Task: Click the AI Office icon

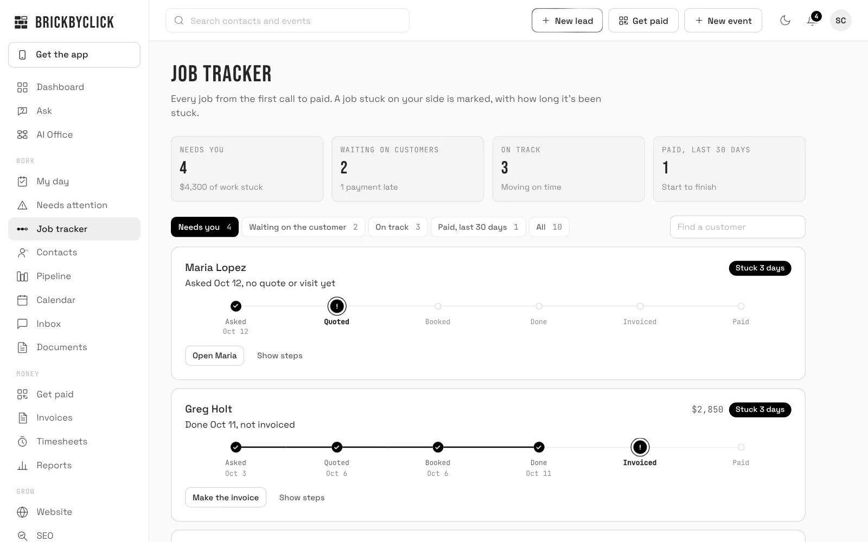Action: point(22,135)
